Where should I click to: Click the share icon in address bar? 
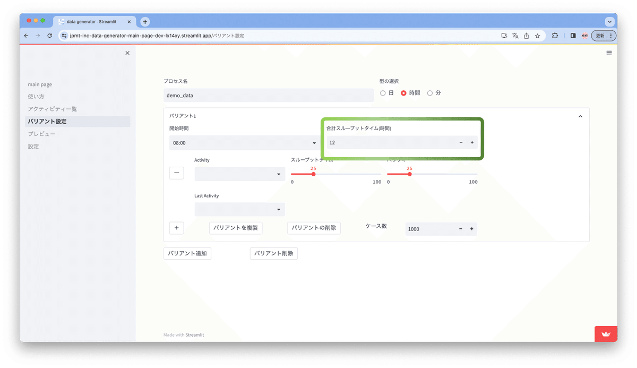526,36
